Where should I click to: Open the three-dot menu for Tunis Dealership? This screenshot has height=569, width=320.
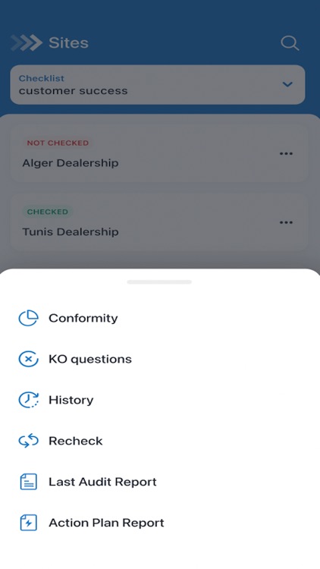(286, 222)
